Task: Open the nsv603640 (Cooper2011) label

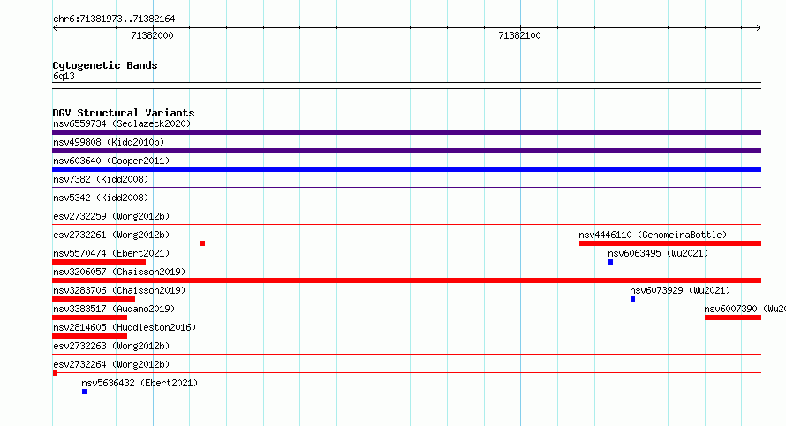Action: [x=111, y=161]
